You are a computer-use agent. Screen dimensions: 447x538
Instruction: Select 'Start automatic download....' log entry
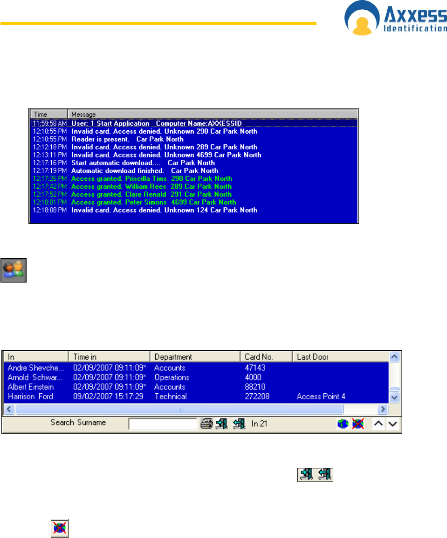tap(194, 163)
